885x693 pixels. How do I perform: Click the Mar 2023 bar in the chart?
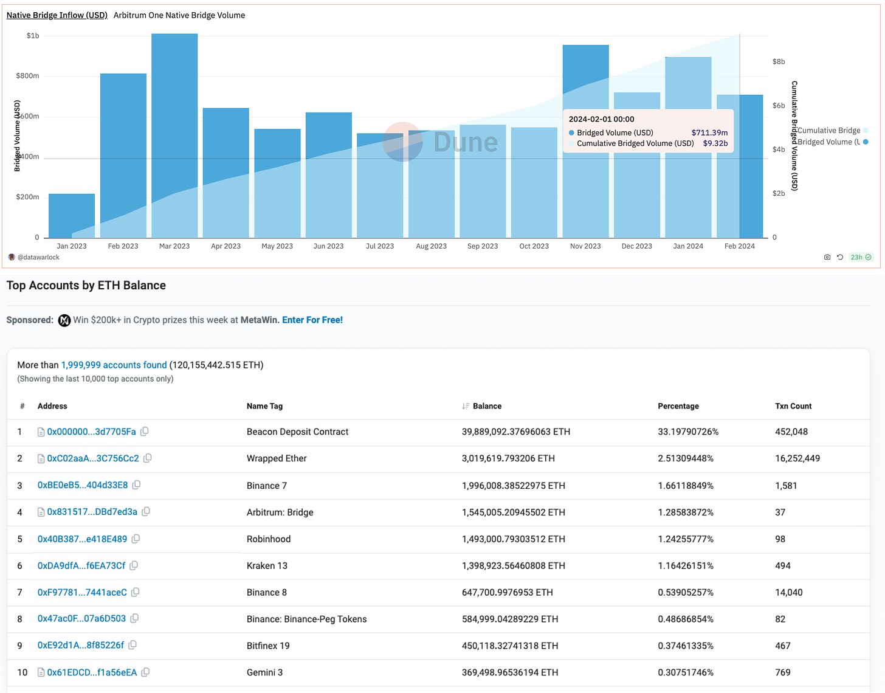point(174,135)
